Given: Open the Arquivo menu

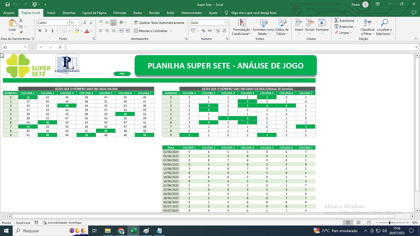Looking at the screenshot, I should click(x=9, y=13).
